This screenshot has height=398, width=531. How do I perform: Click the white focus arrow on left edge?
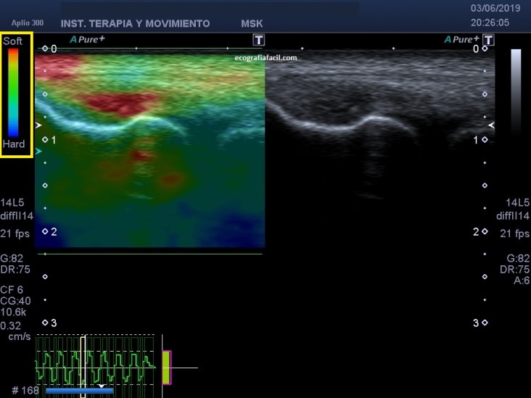[x=39, y=125]
